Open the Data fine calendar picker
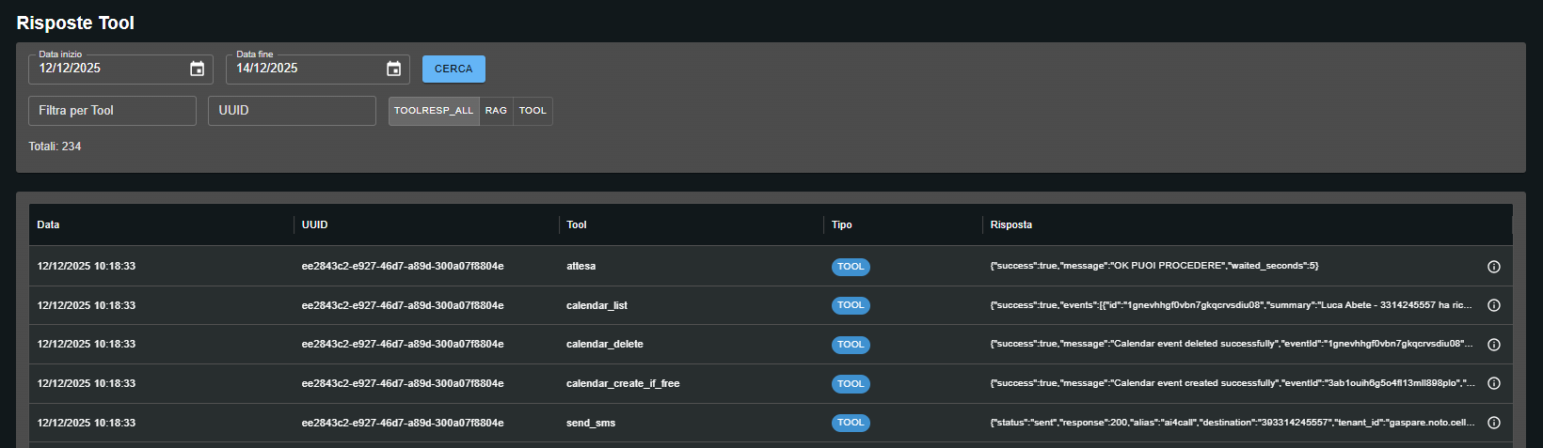Image resolution: width=1543 pixels, height=448 pixels. pos(393,69)
